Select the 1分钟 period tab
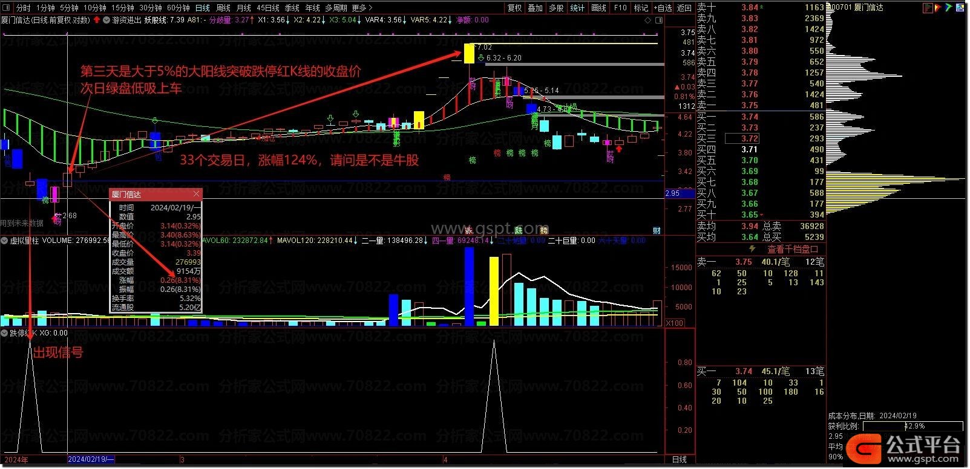The image size is (970, 469). (45, 8)
